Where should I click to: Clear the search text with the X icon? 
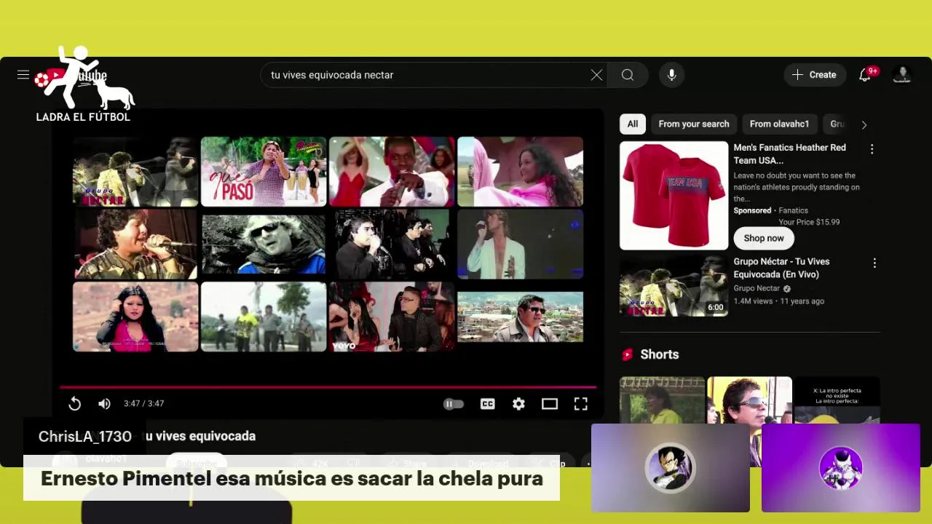596,75
